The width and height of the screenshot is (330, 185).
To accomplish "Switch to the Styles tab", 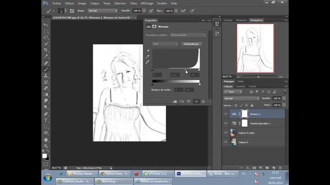I will (x=241, y=81).
